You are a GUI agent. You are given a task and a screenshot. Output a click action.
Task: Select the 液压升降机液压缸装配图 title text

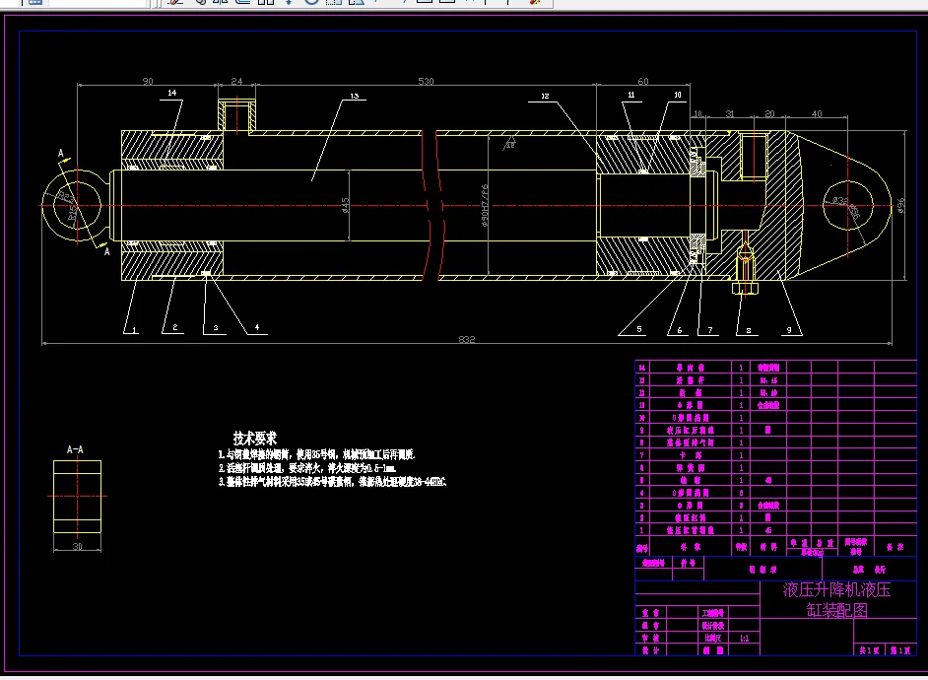tap(836, 599)
